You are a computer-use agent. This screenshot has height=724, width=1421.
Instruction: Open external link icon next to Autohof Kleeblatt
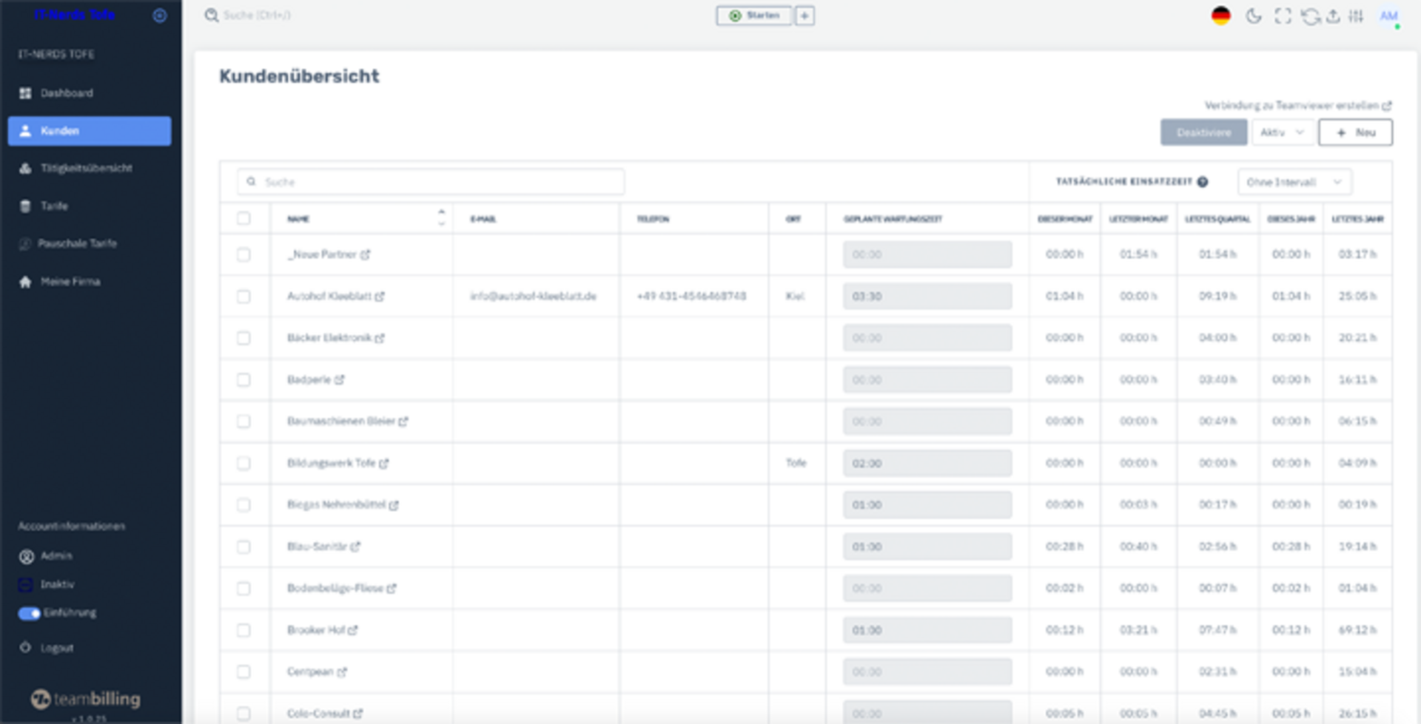(x=380, y=297)
